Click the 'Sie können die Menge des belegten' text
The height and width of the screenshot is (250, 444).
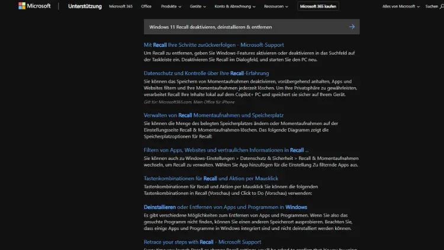point(241,130)
